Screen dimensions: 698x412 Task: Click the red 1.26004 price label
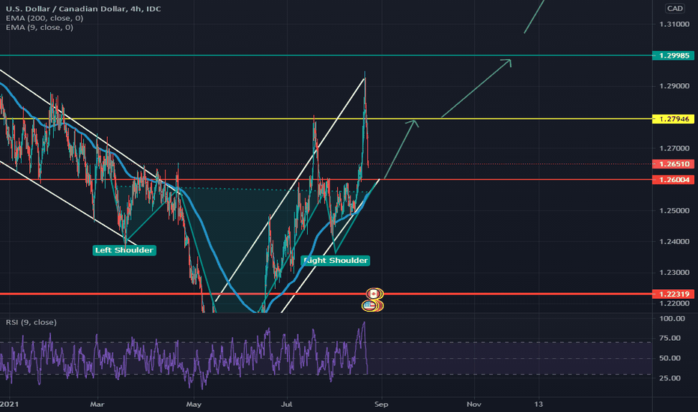coord(674,180)
